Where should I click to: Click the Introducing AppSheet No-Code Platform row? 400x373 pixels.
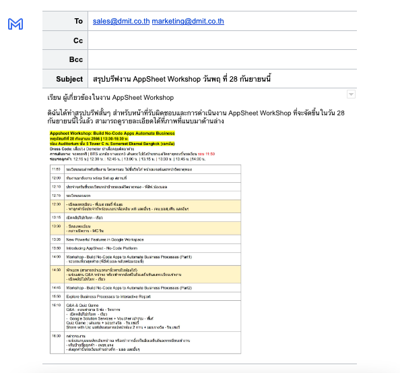145,248
